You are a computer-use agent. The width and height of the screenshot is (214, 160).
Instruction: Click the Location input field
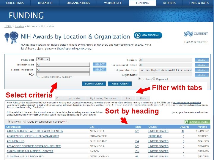166,60
